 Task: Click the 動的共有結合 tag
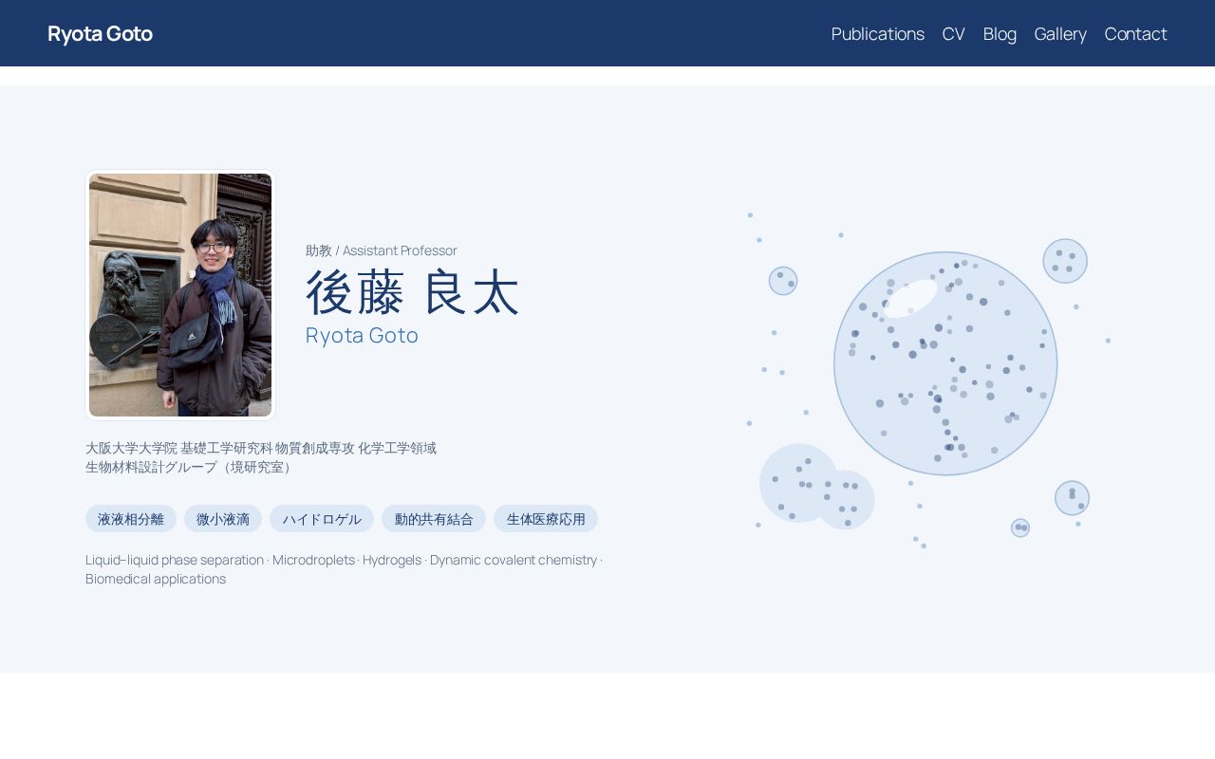coord(434,519)
